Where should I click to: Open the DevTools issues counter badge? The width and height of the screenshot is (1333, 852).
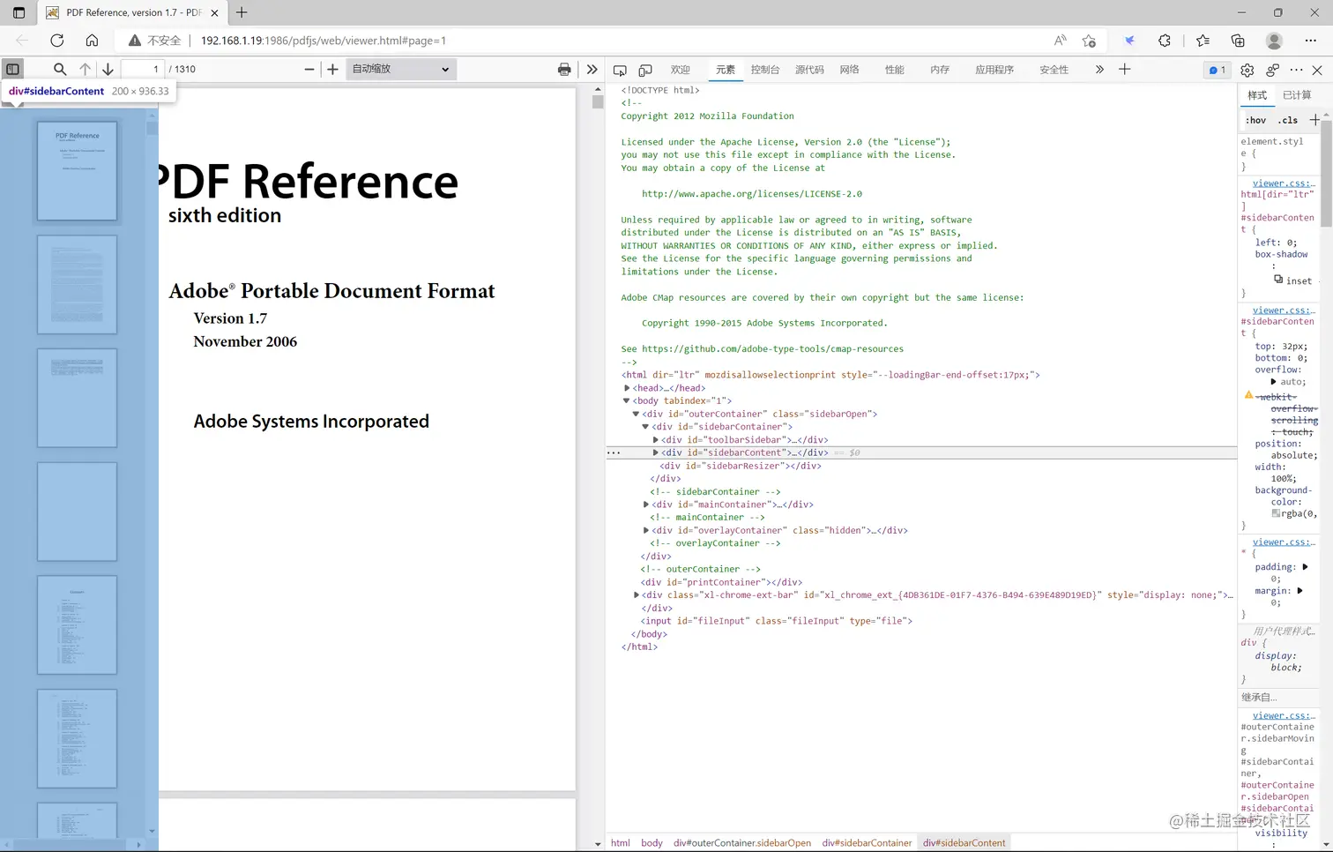(x=1217, y=70)
